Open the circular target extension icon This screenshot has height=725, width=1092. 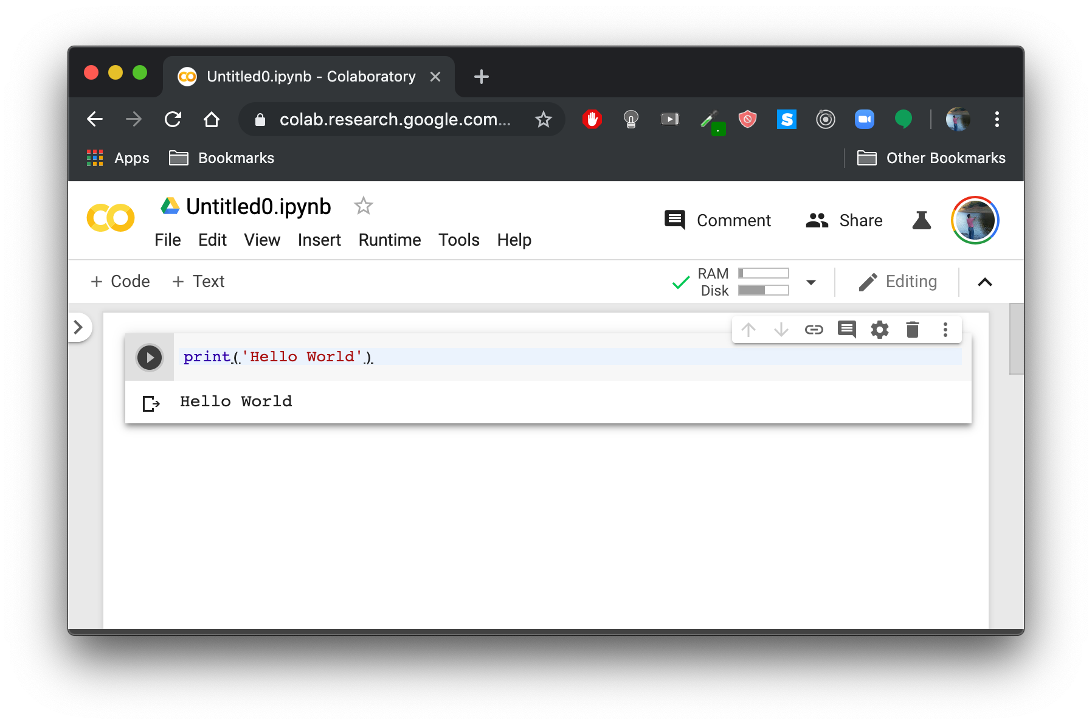(826, 119)
